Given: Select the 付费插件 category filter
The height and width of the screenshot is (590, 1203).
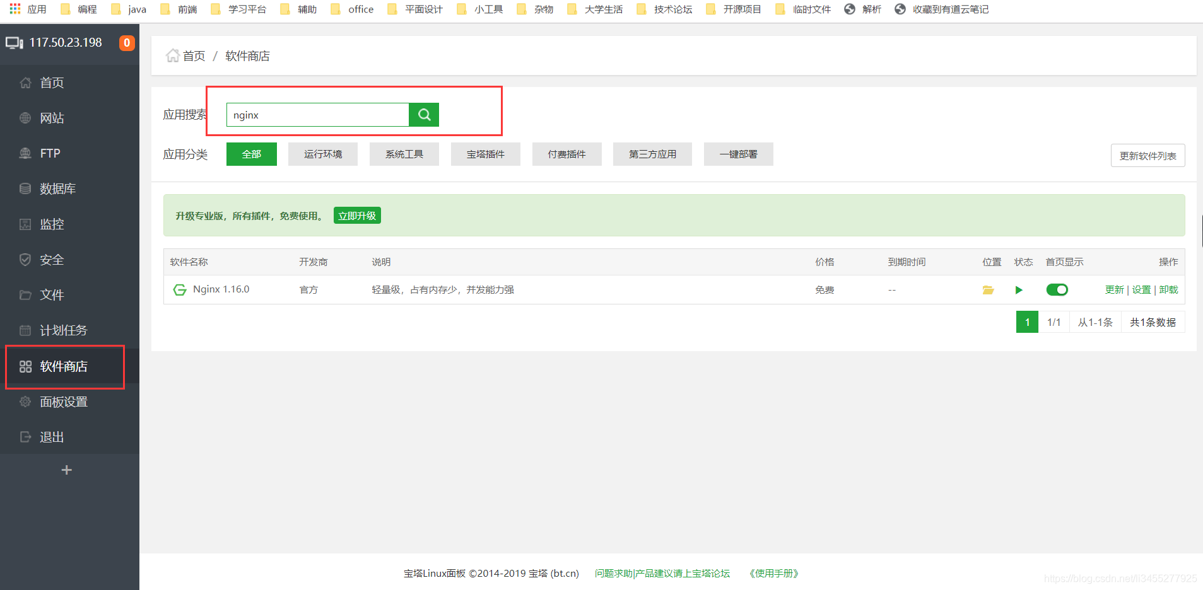Looking at the screenshot, I should (567, 154).
